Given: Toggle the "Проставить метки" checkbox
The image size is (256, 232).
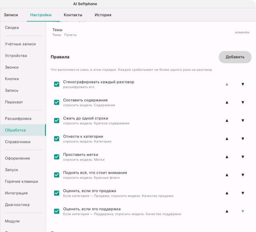Looking at the screenshot, I should tap(57, 157).
